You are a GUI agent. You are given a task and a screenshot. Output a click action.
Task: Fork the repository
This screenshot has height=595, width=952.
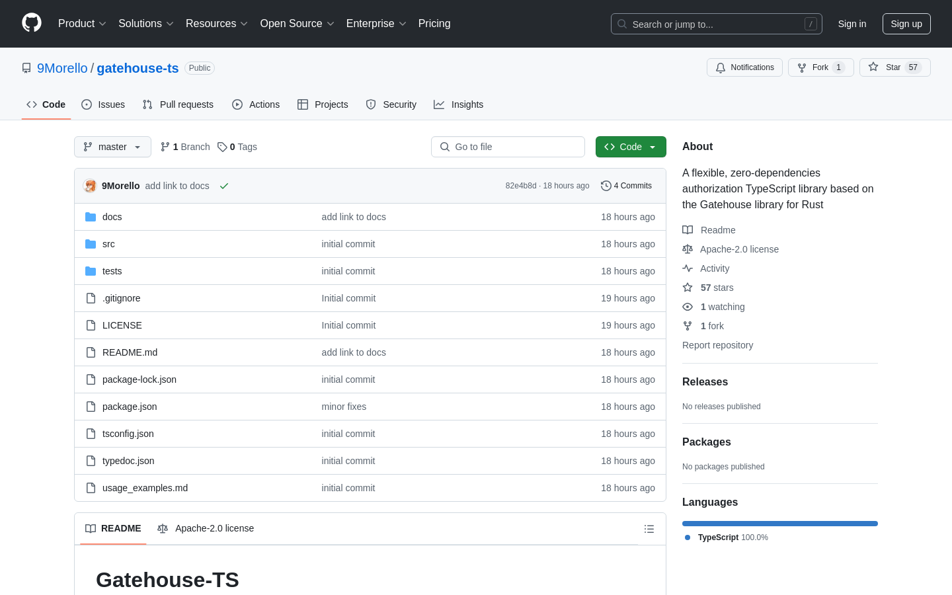tap(821, 67)
